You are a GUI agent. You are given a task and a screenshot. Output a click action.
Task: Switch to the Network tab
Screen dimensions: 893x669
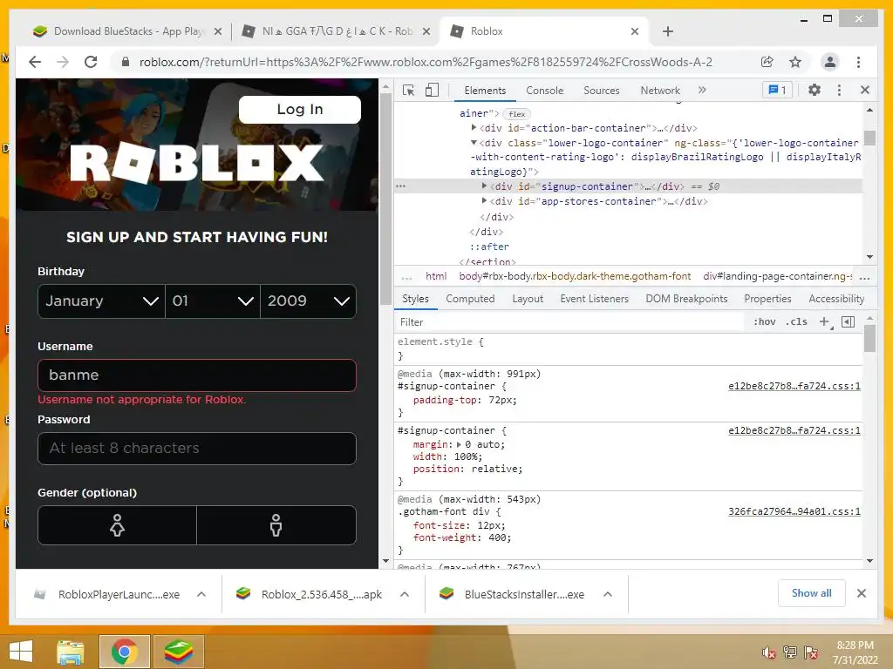(660, 90)
